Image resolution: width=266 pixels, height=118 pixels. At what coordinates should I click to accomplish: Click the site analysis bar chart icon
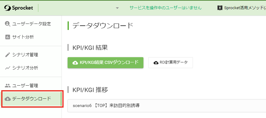click(8, 37)
